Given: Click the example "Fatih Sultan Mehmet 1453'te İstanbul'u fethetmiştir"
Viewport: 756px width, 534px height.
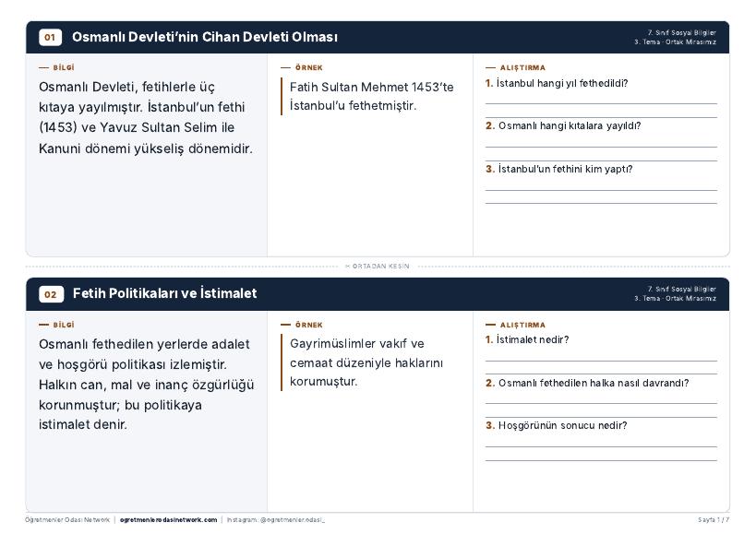Looking at the screenshot, I should (371, 96).
